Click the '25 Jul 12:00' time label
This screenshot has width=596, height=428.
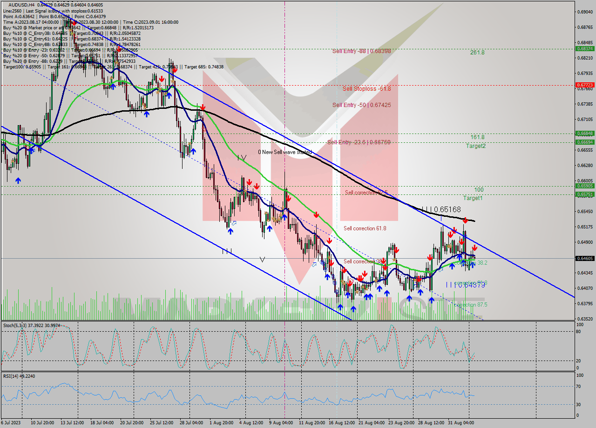(162, 423)
